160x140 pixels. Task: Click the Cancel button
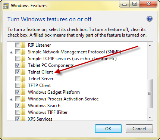tap(139, 129)
